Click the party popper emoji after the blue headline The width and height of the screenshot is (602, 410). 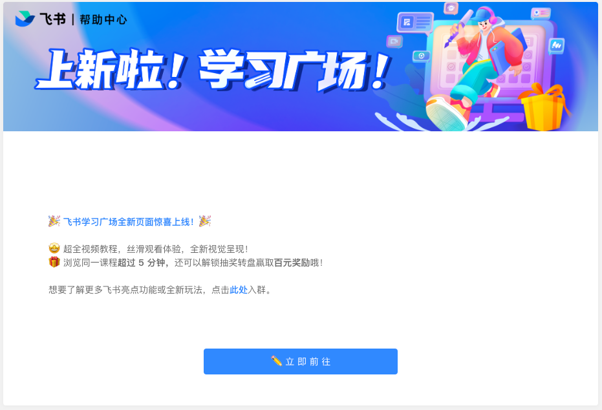(x=205, y=221)
